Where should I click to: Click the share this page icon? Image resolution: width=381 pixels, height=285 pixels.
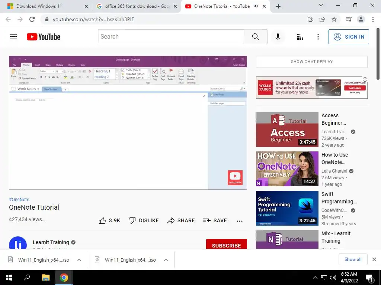click(x=322, y=19)
